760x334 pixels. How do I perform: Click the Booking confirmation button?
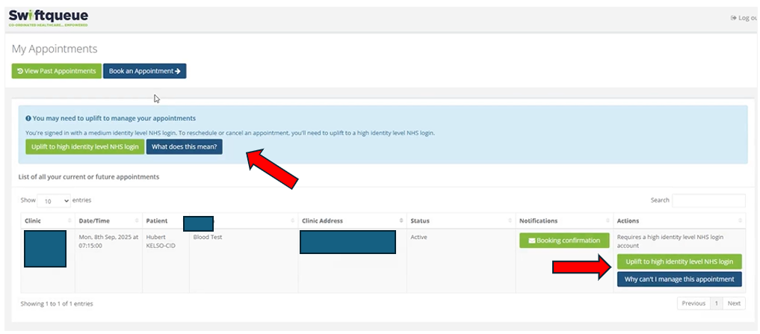564,241
